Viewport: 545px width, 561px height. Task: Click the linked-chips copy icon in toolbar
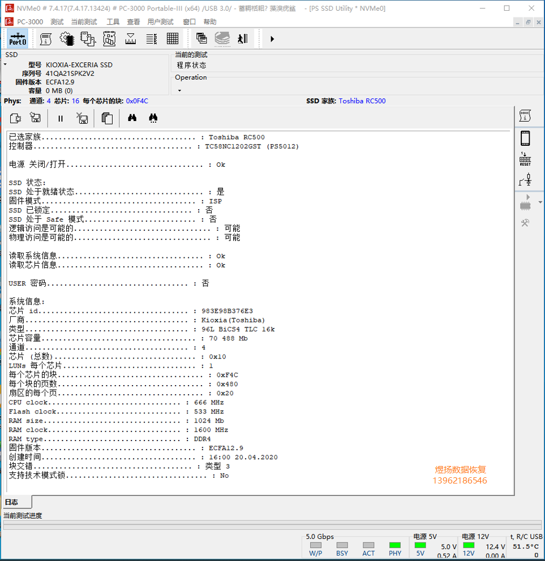88,38
